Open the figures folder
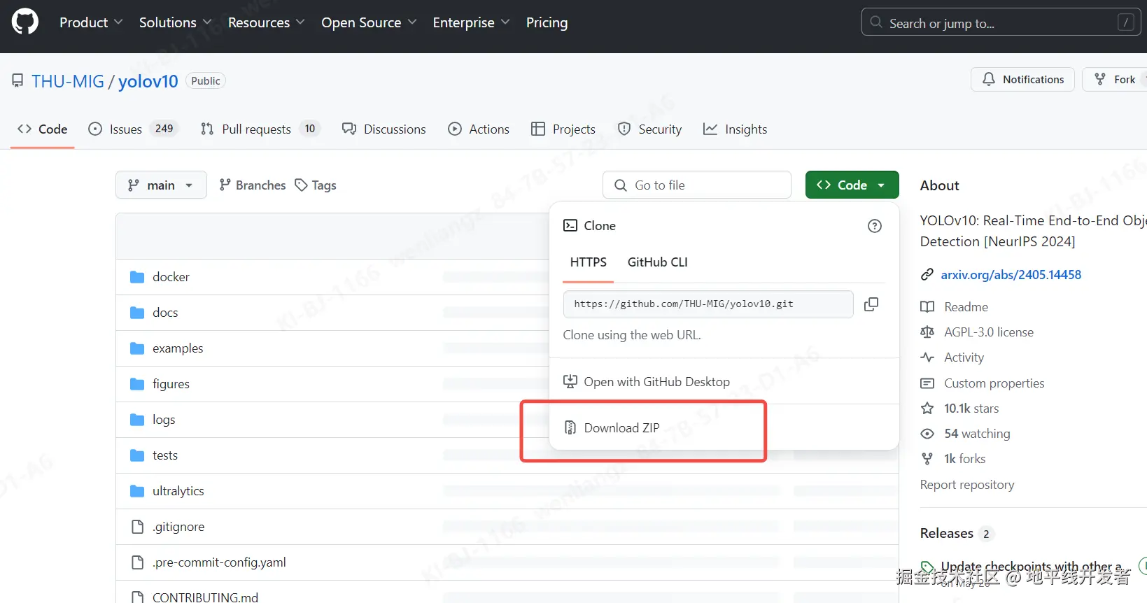 [x=171, y=384]
